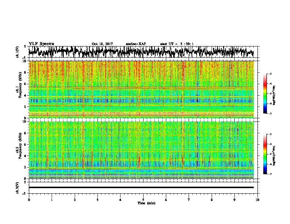
Task: Click the "8" kHz tick on ch.1 axis
Action: [x=26, y=72]
